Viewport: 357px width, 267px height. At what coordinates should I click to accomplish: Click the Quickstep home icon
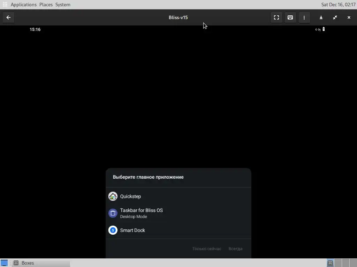coord(113,196)
